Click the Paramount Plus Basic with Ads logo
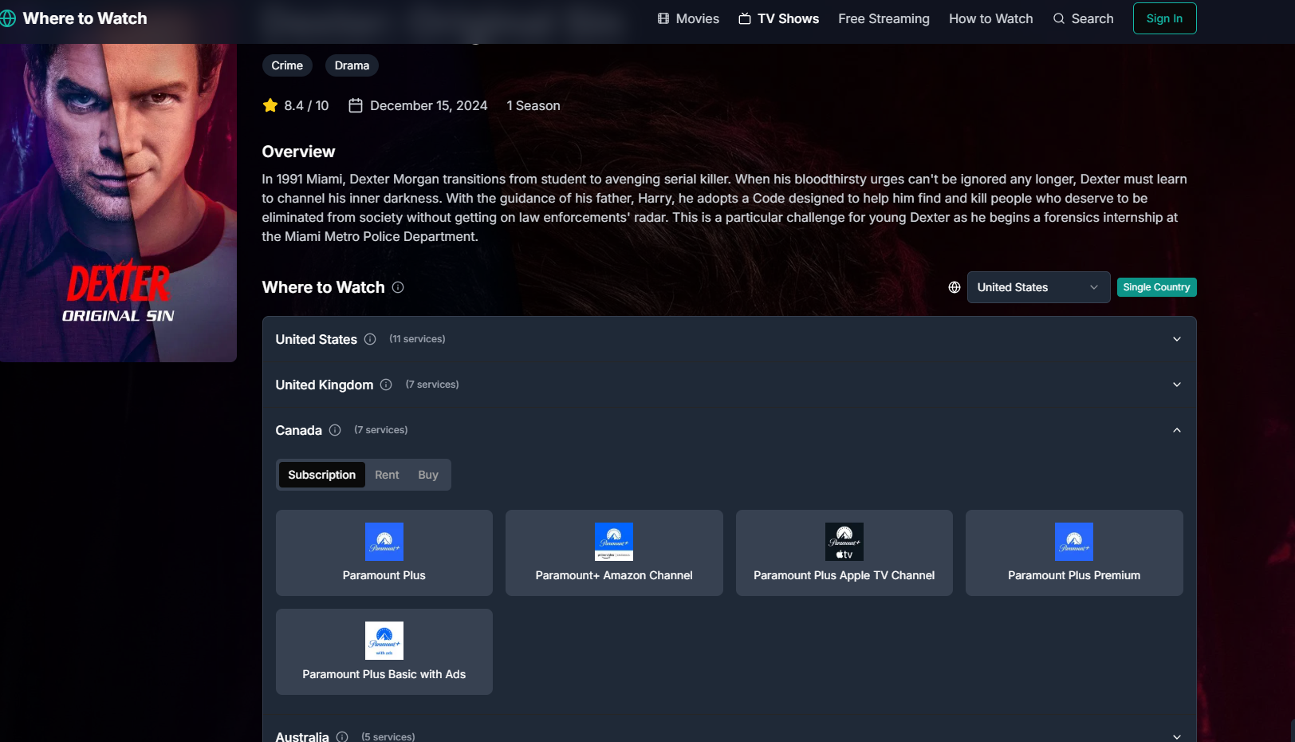The width and height of the screenshot is (1295, 742). tap(384, 641)
